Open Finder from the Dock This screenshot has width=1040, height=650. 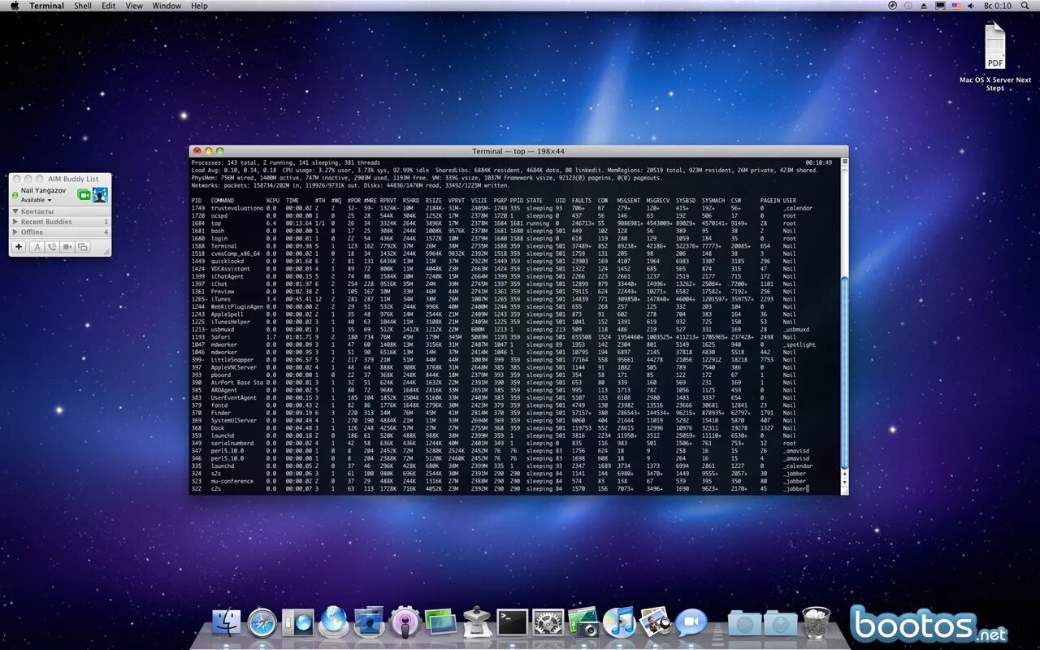[227, 623]
